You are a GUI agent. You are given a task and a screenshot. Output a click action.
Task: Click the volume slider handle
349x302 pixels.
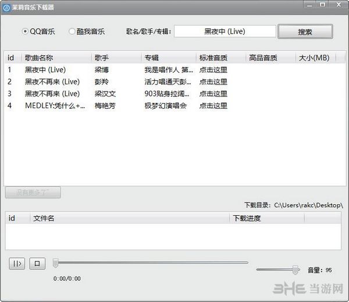295,270
